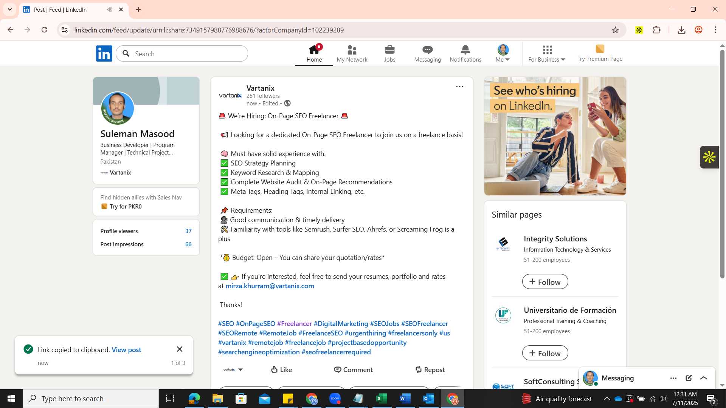The height and width of the screenshot is (408, 726).
Task: Open the Home feed tab
Action: click(x=314, y=53)
